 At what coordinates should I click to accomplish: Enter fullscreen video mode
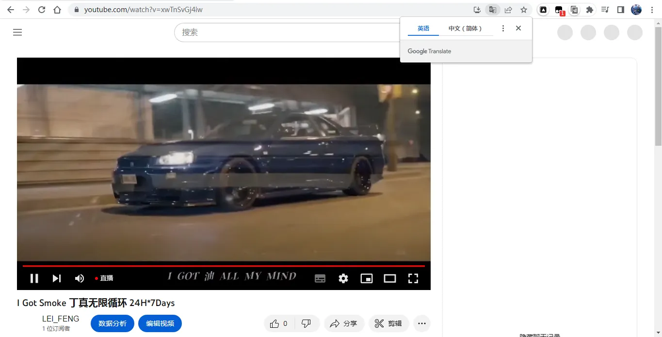tap(413, 278)
